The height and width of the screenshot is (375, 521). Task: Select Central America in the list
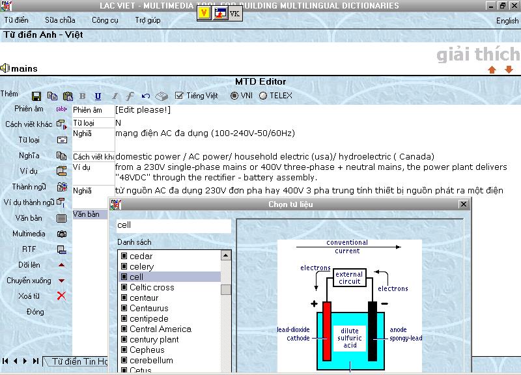160,329
